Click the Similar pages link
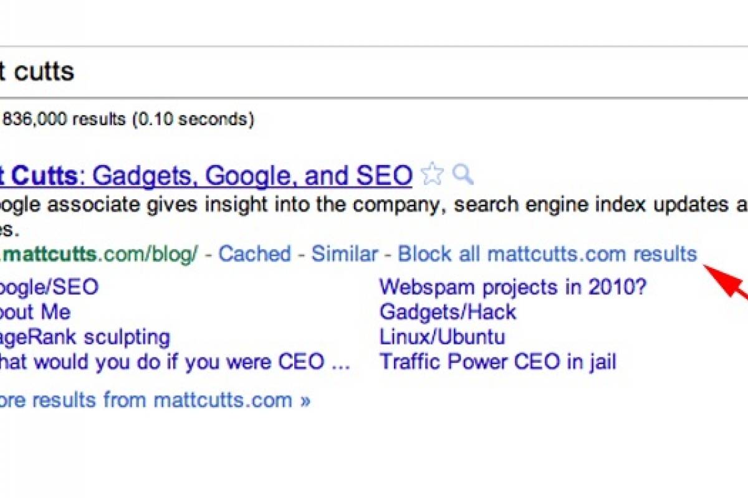The width and height of the screenshot is (748, 498). pyautogui.click(x=345, y=254)
